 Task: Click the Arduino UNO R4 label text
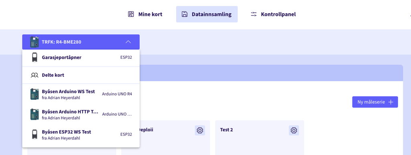coord(117,94)
